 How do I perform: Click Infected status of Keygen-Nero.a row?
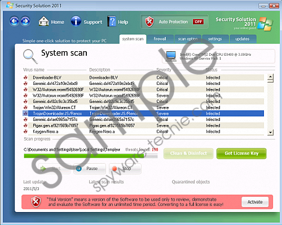pyautogui.click(x=213, y=132)
